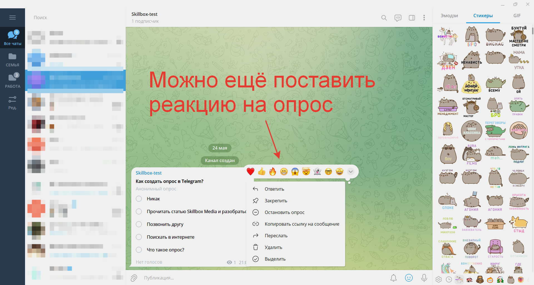The width and height of the screenshot is (534, 285).
Task: Toggle the right side panel icon
Action: click(x=412, y=18)
